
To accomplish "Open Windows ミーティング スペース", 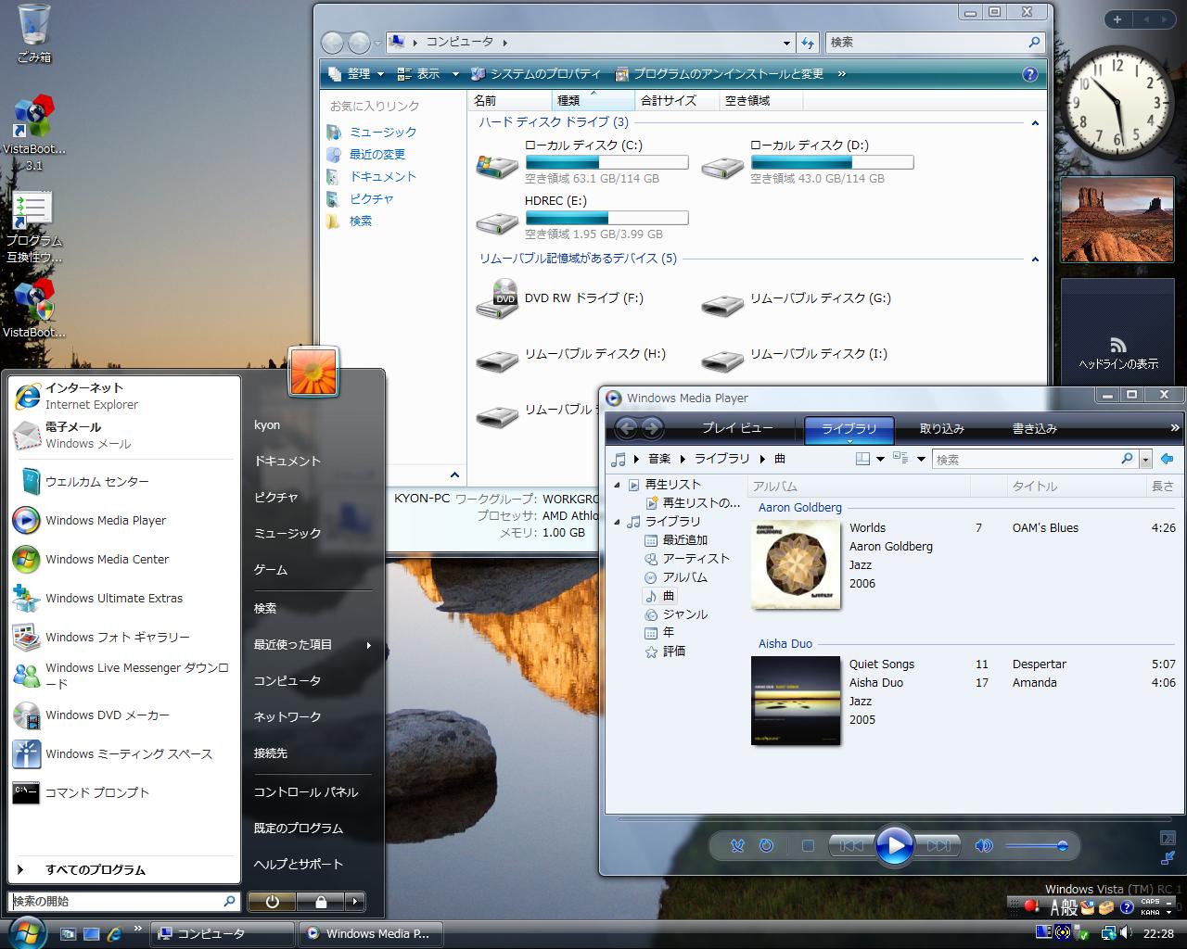I will pos(124,753).
